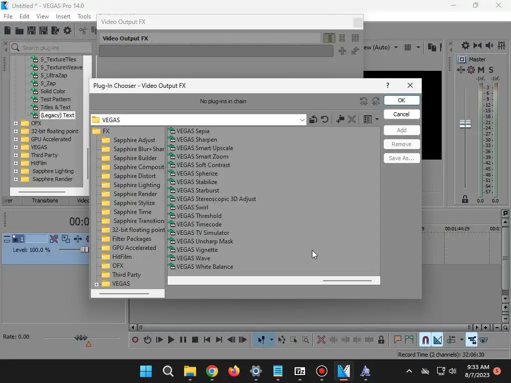Expand Sapphire Render in plug-ins panel
The height and width of the screenshot is (383, 511).
coord(15,179)
